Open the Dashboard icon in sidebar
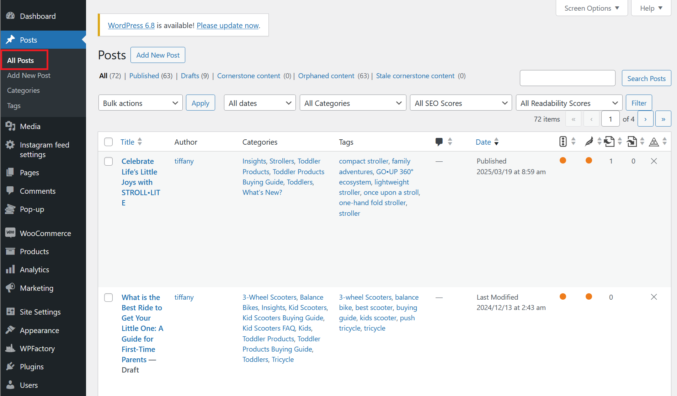This screenshot has width=677, height=396. tap(10, 16)
